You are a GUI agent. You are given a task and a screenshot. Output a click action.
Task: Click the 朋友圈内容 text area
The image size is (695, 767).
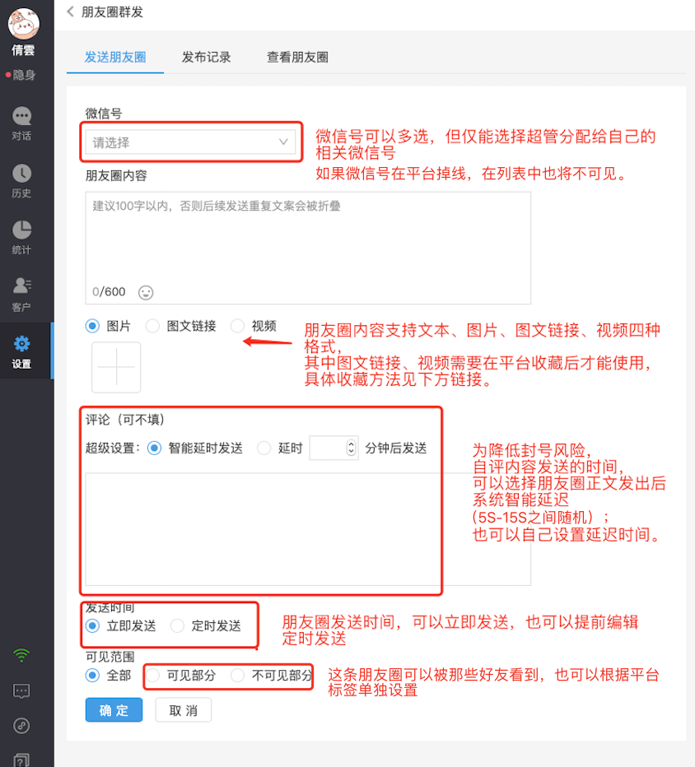(x=308, y=248)
